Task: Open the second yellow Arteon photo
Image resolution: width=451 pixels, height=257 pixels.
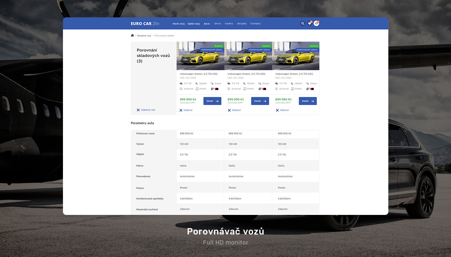Action: 248,56
